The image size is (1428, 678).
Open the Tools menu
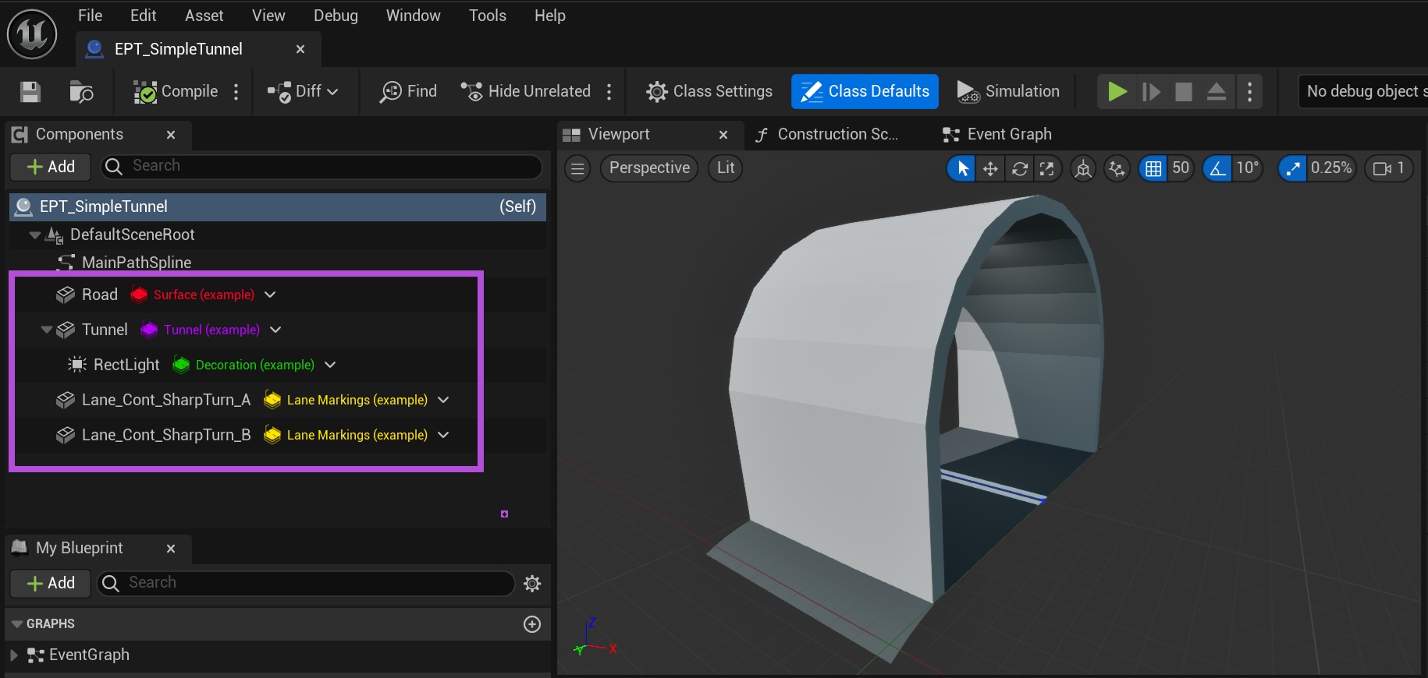coord(488,16)
